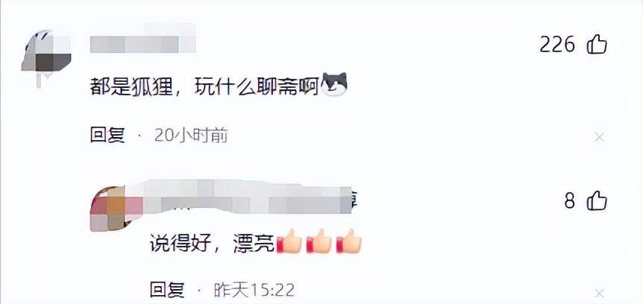Viewport: 643px width, 304px height.
Task: Click the middle thumbs-up emoji in reply
Action: pyautogui.click(x=319, y=241)
